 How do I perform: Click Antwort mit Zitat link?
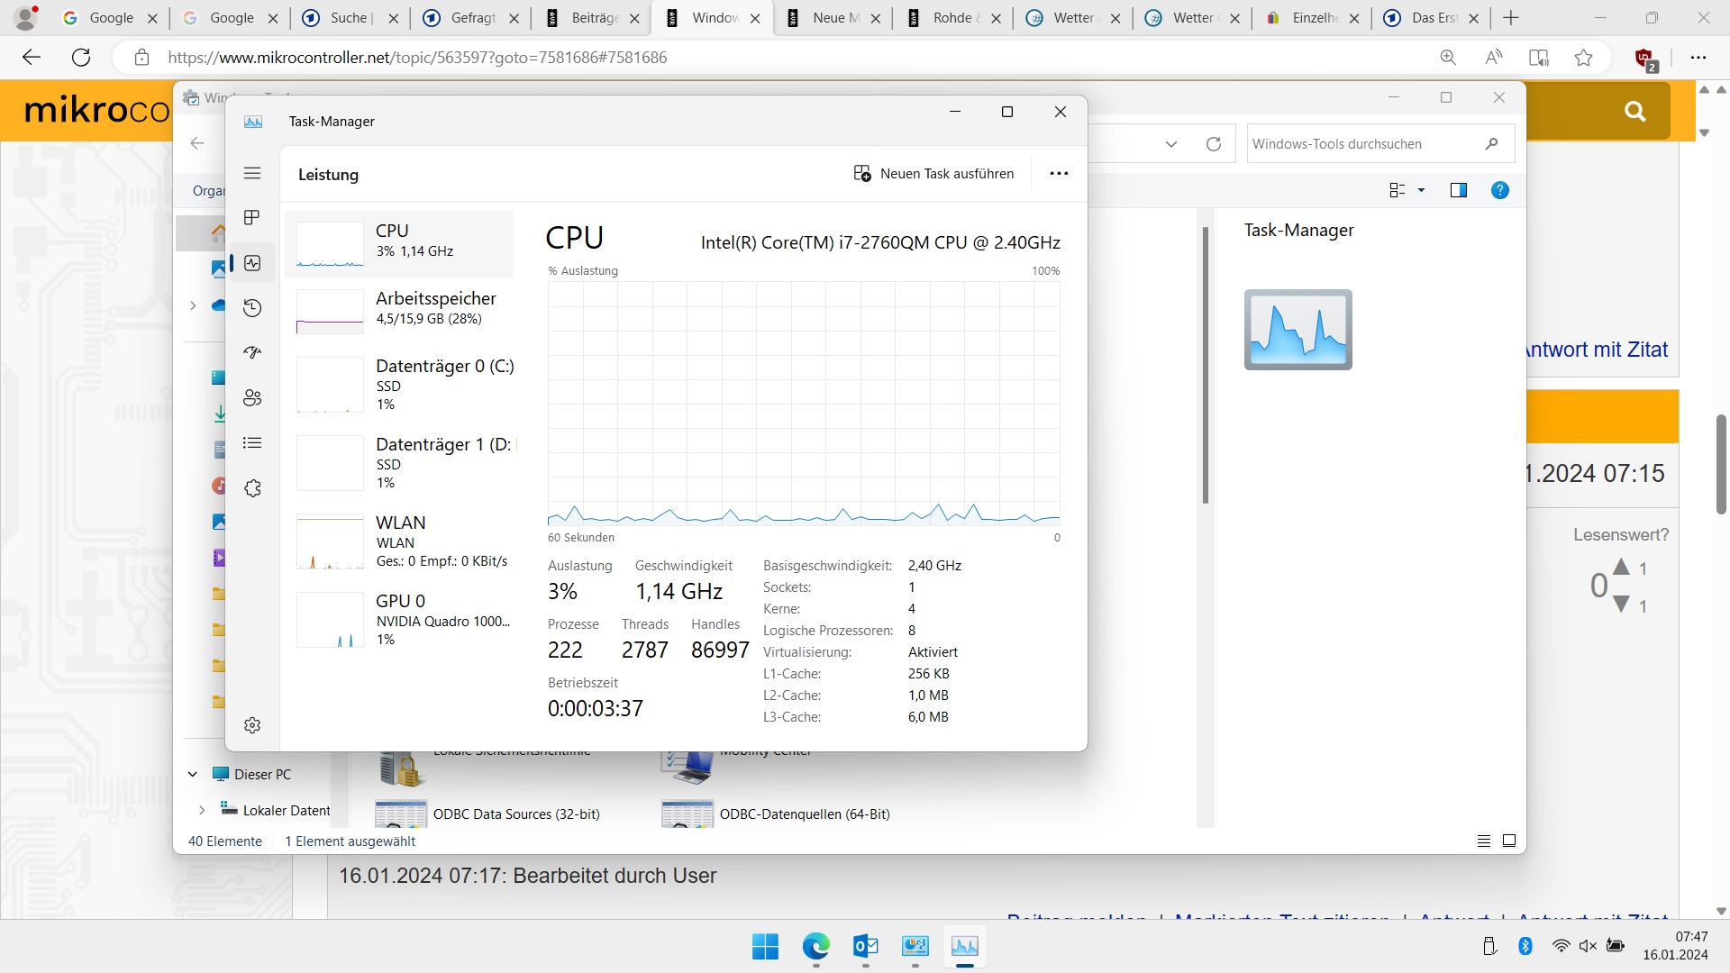tap(1597, 350)
